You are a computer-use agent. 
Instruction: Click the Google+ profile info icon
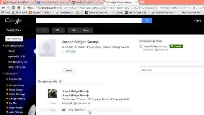60,81
